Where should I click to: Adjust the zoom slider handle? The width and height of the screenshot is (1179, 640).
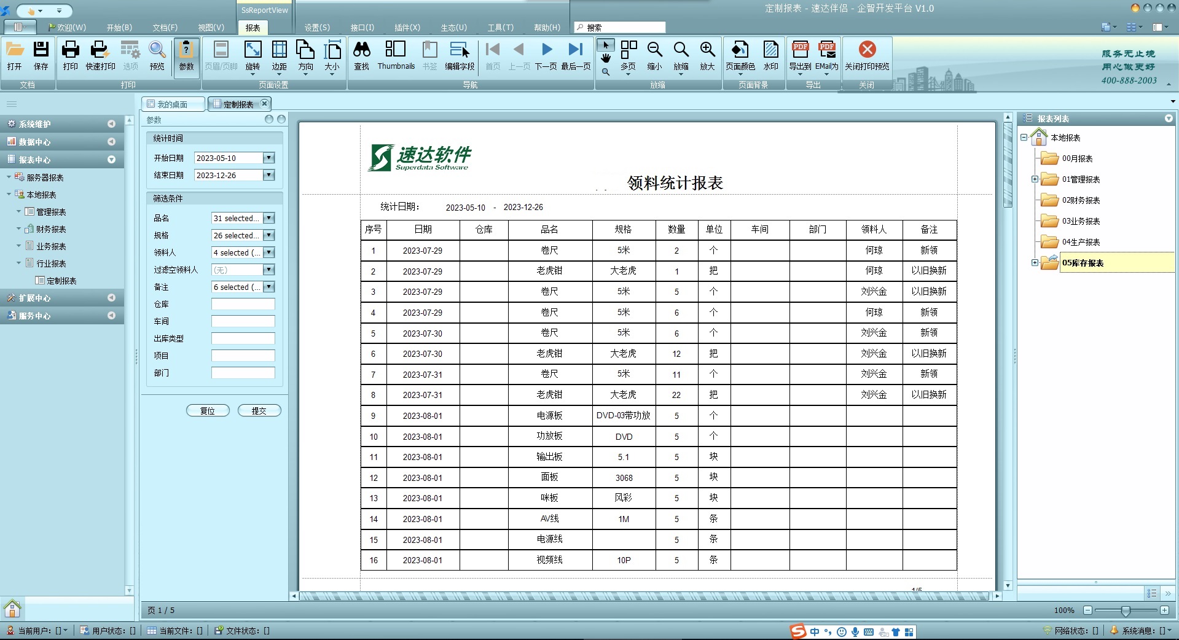1125,611
